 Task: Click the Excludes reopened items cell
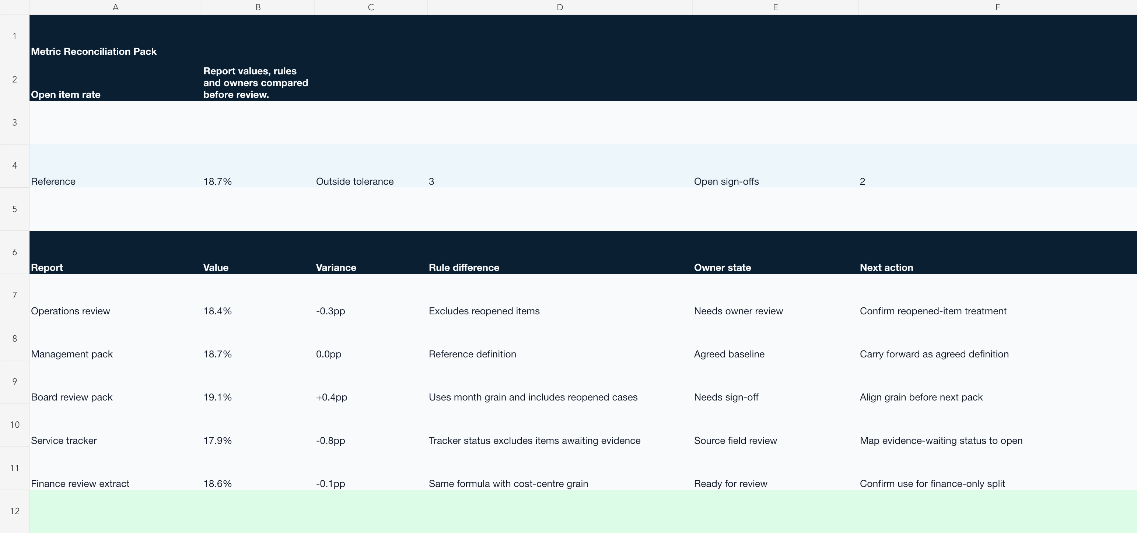tap(560, 295)
